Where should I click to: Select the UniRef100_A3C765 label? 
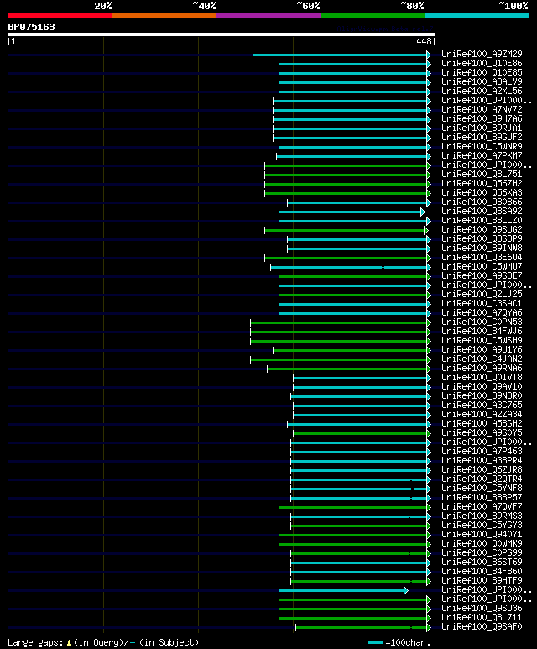tap(482, 406)
